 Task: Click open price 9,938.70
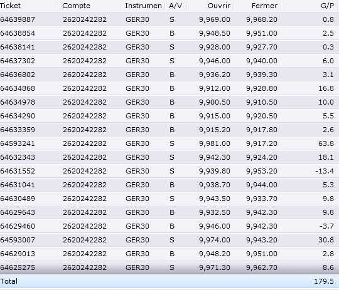pyautogui.click(x=215, y=185)
